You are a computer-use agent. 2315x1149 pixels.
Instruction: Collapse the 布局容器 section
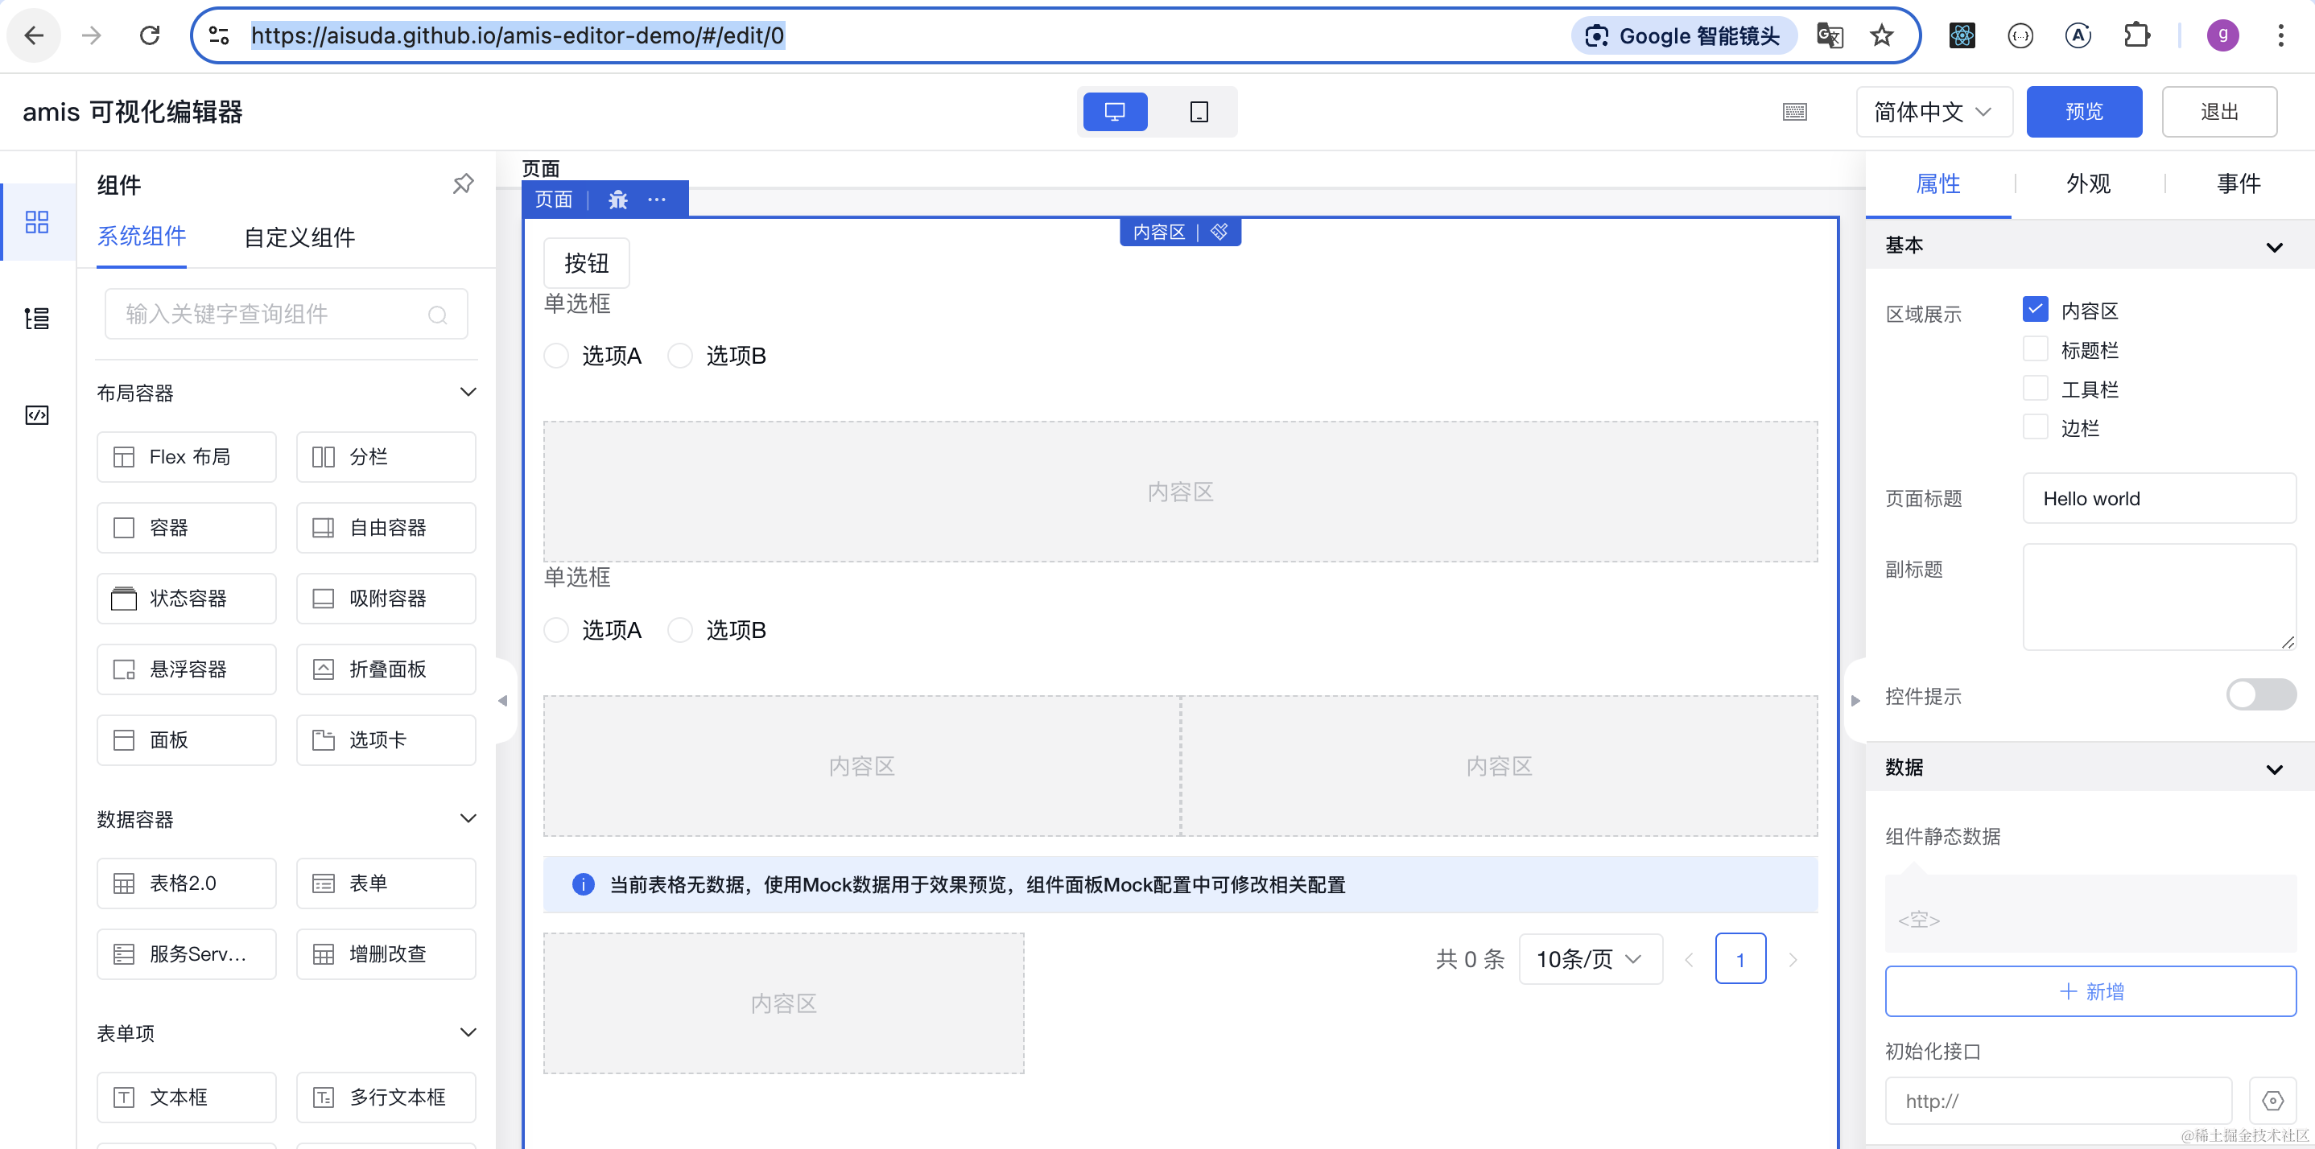(468, 393)
